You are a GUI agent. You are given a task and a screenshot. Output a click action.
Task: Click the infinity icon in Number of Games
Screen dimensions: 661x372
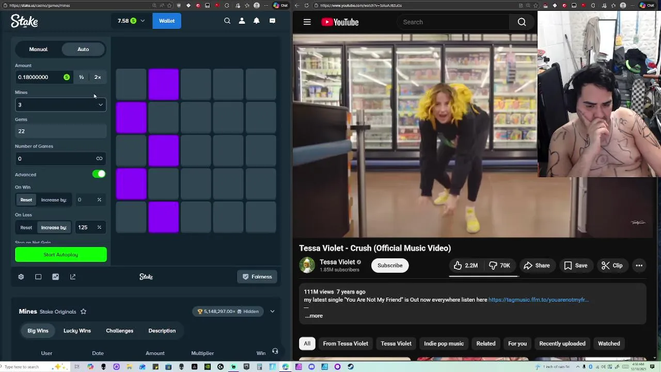point(99,159)
